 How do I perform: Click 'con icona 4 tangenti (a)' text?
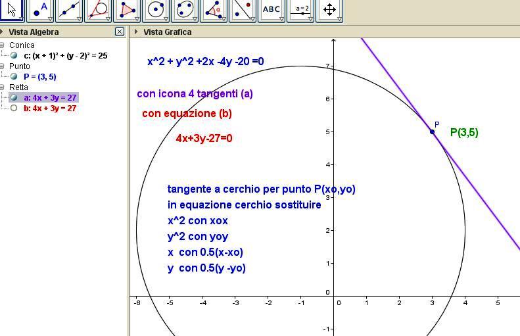(x=195, y=94)
